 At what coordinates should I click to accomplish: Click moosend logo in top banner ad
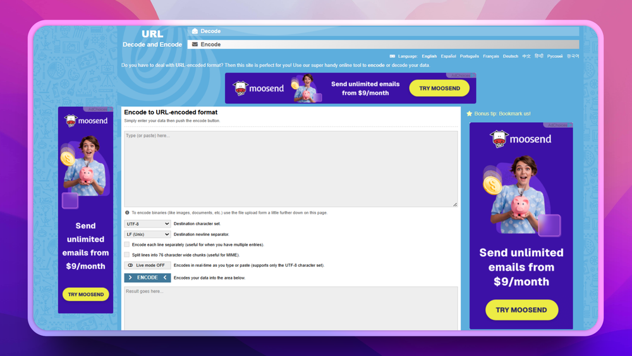pyautogui.click(x=258, y=89)
